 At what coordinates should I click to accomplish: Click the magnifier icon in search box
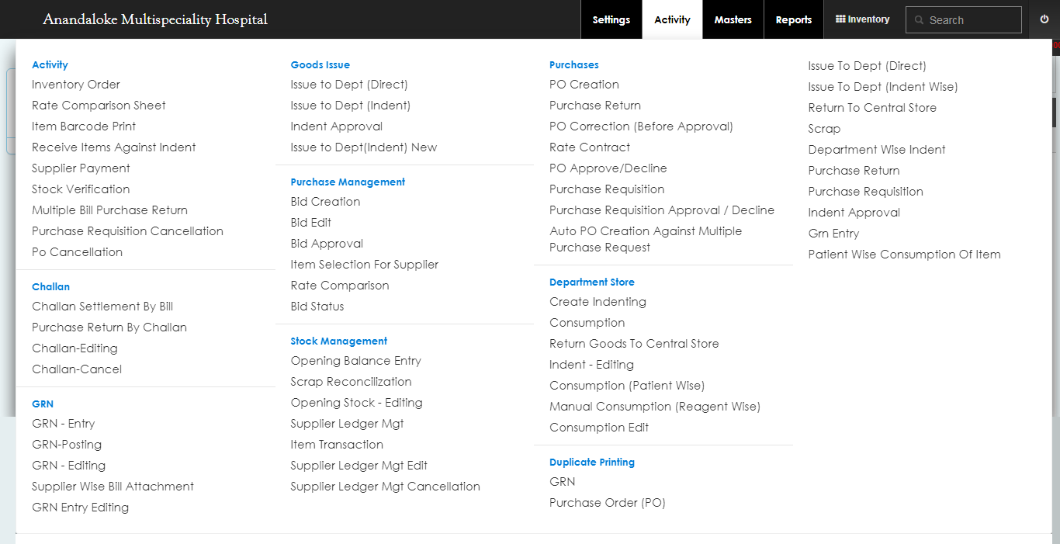click(x=919, y=20)
